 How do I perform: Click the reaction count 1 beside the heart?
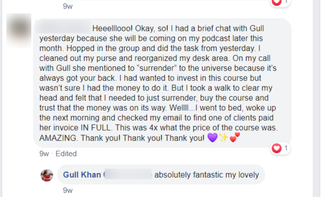[286, 148]
